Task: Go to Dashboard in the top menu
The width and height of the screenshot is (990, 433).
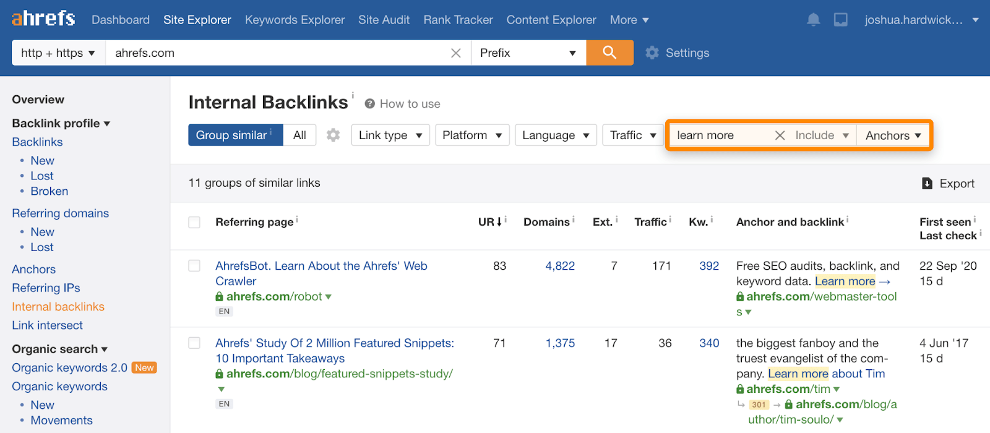Action: [121, 20]
